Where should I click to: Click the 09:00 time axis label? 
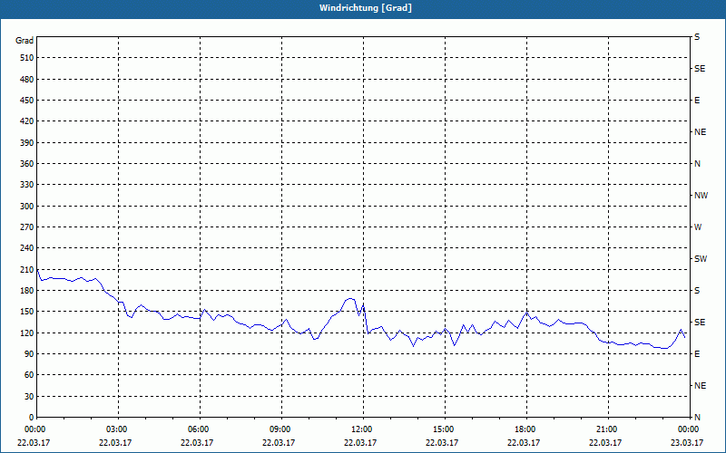tap(281, 429)
